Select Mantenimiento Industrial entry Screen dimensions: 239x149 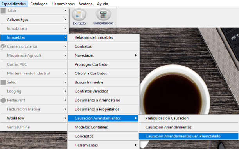pos(34,73)
